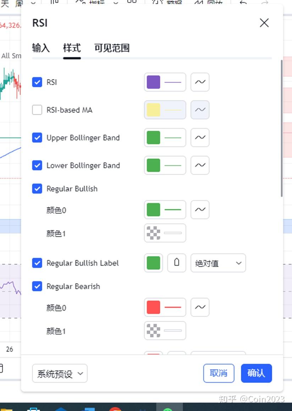Switch to the 可见范围 tab
Image resolution: width=292 pixels, height=411 pixels.
pos(111,48)
